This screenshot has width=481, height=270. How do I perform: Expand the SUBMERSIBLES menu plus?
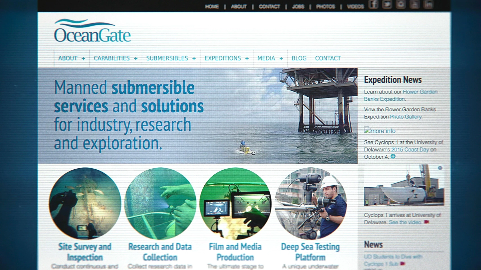click(x=194, y=59)
